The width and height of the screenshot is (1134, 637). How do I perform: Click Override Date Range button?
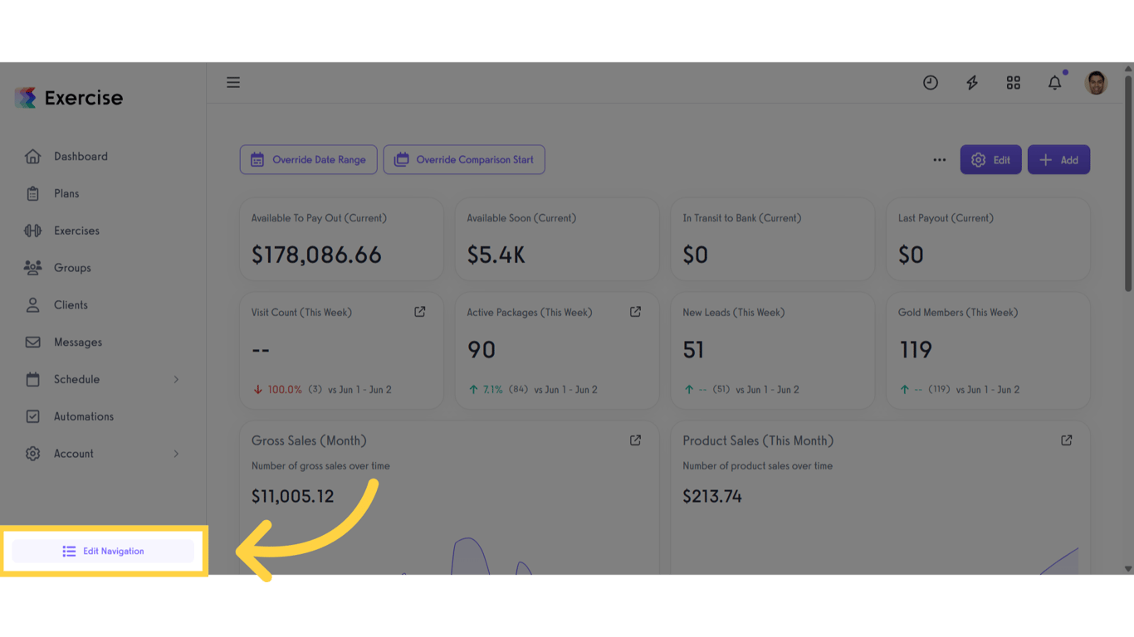[x=308, y=160]
